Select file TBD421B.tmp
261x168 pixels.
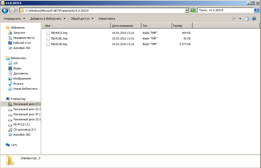click(59, 44)
